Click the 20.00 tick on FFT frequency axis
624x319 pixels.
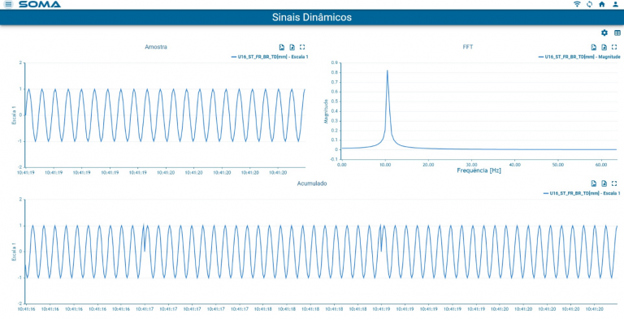click(x=428, y=164)
